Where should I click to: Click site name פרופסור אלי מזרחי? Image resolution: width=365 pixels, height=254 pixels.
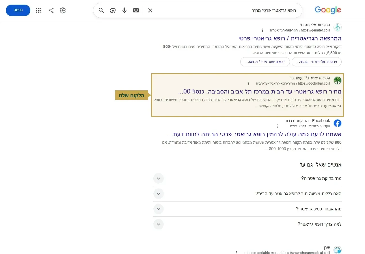click(x=315, y=25)
